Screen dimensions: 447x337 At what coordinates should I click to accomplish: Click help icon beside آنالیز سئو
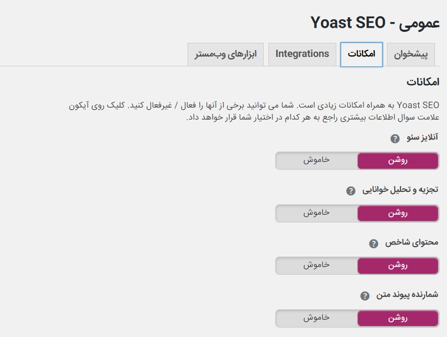[x=395, y=138]
